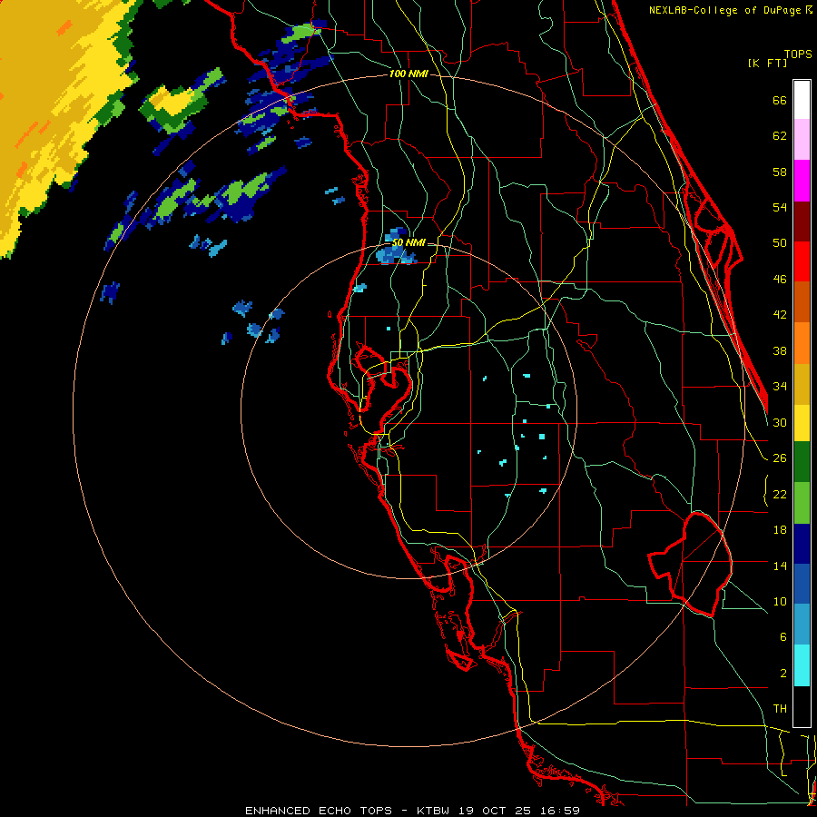Click the dark orange legend swatch
The image size is (817, 817).
click(x=802, y=301)
